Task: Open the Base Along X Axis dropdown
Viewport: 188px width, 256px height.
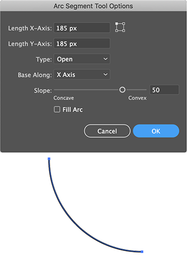Action: pos(82,75)
